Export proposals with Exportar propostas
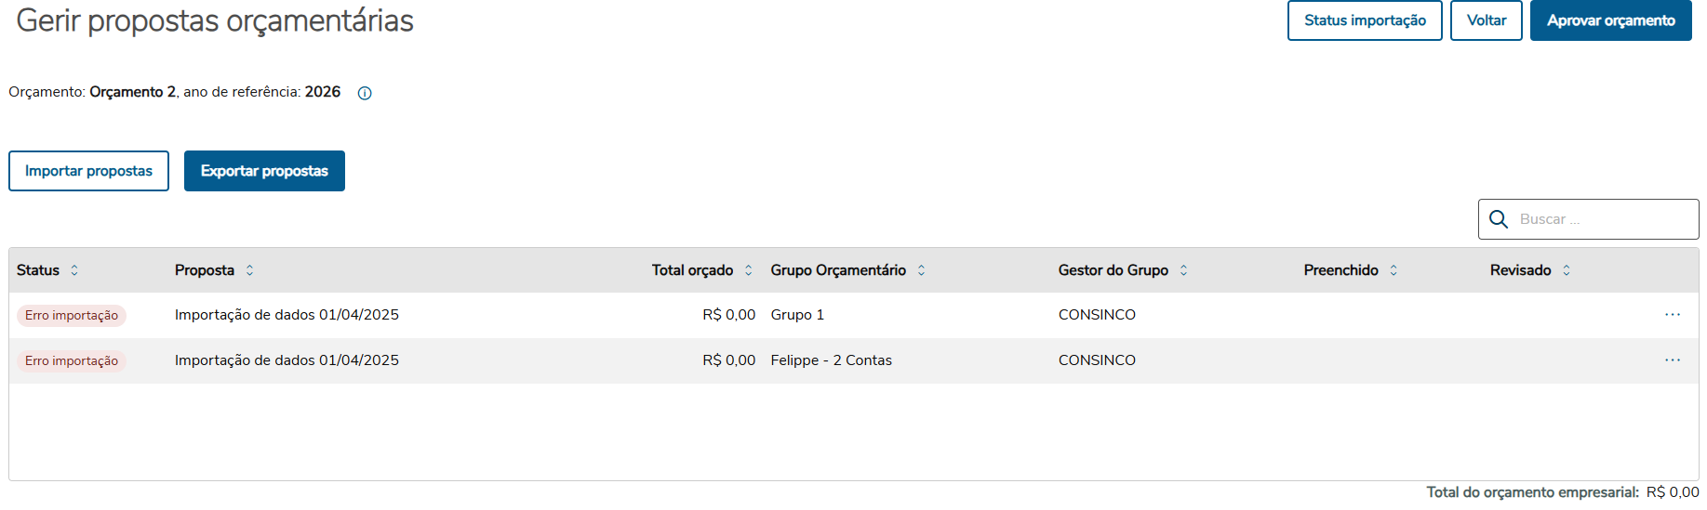The width and height of the screenshot is (1707, 510). (264, 171)
